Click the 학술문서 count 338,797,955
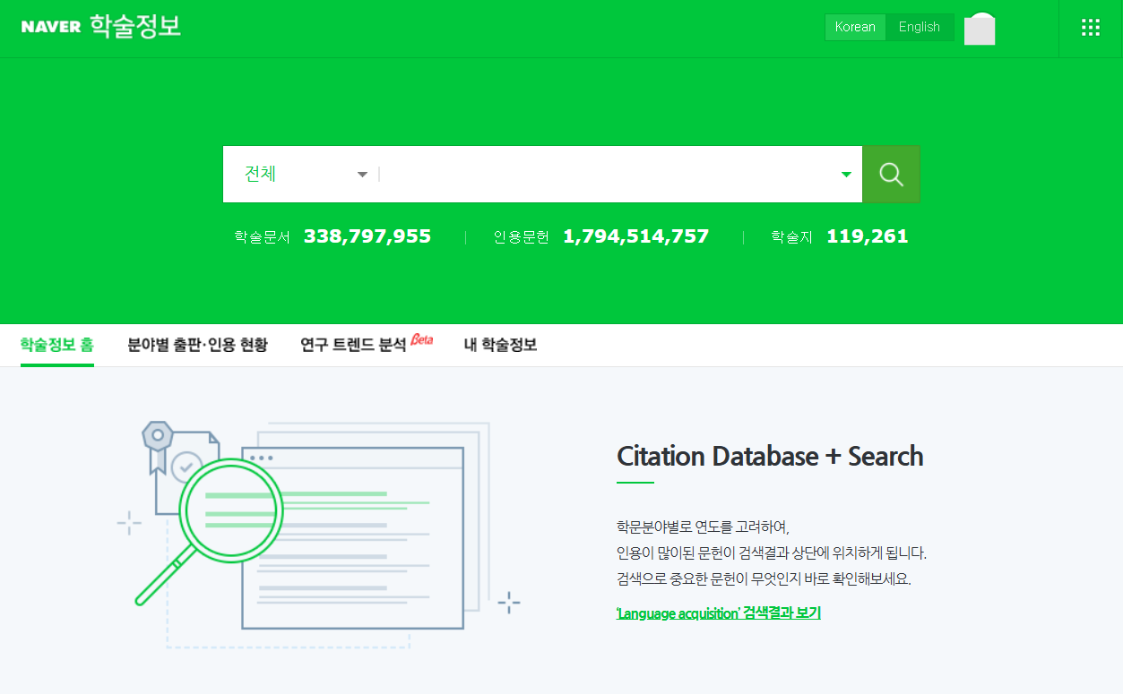Viewport: 1123px width, 694px height. 367,236
